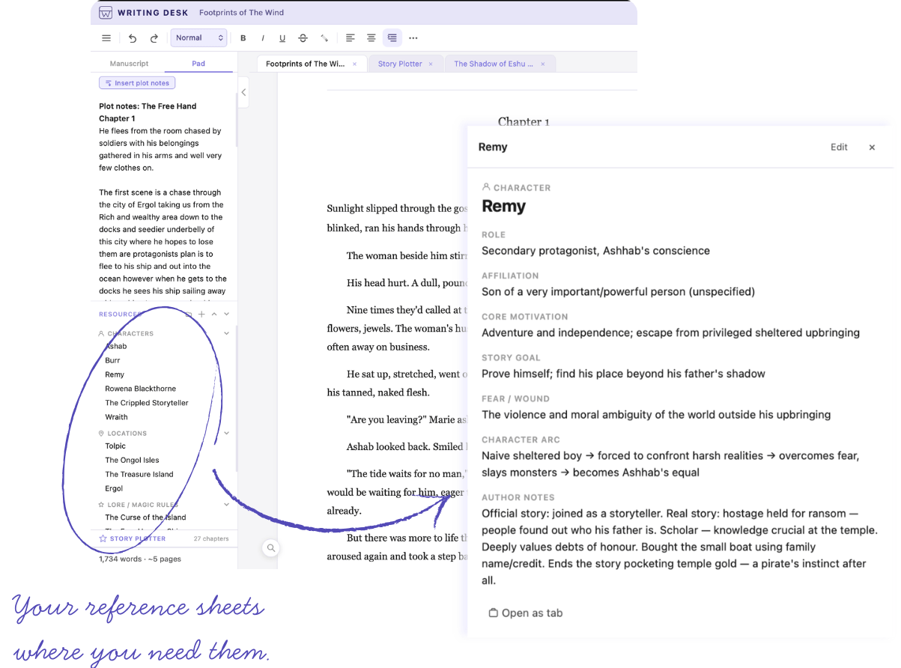
Task: Collapse all resources with the up chevron
Action: click(x=214, y=315)
